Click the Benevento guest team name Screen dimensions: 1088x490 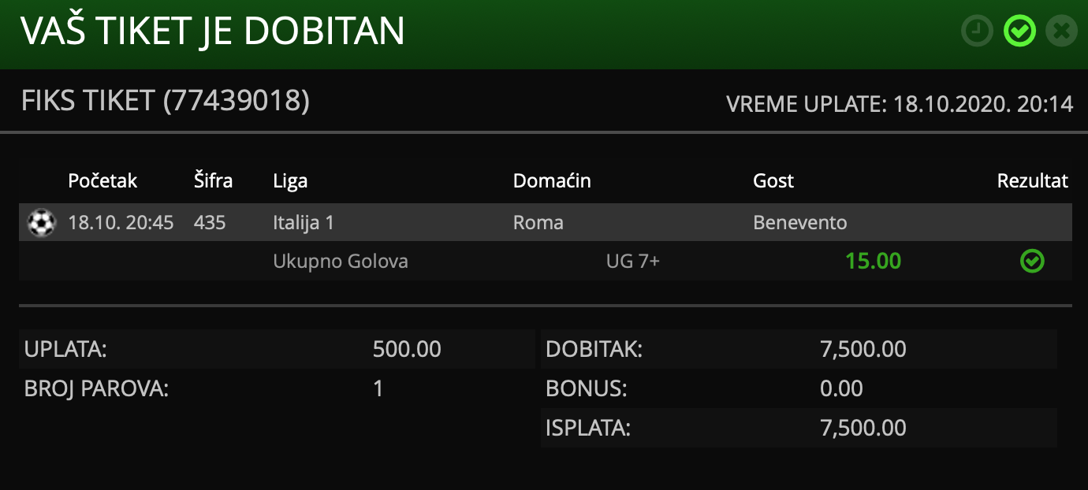pyautogui.click(x=800, y=223)
